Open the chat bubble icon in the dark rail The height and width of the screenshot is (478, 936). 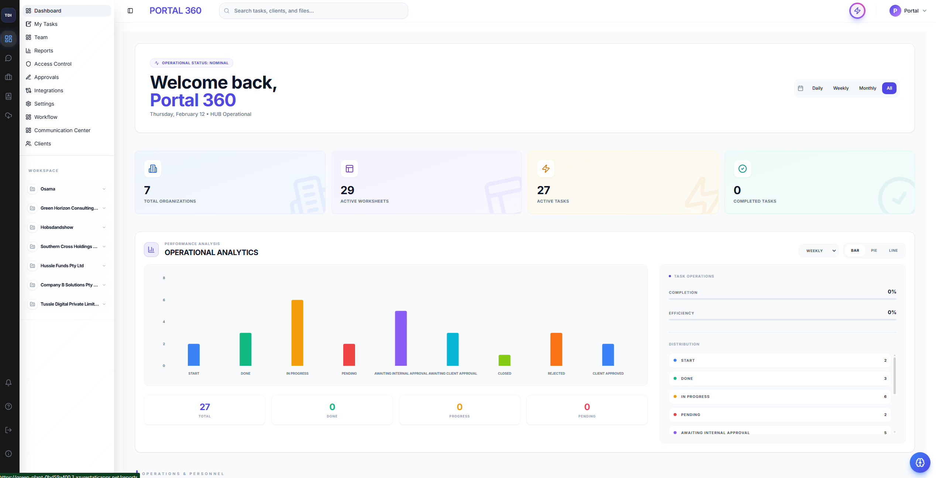pos(8,58)
